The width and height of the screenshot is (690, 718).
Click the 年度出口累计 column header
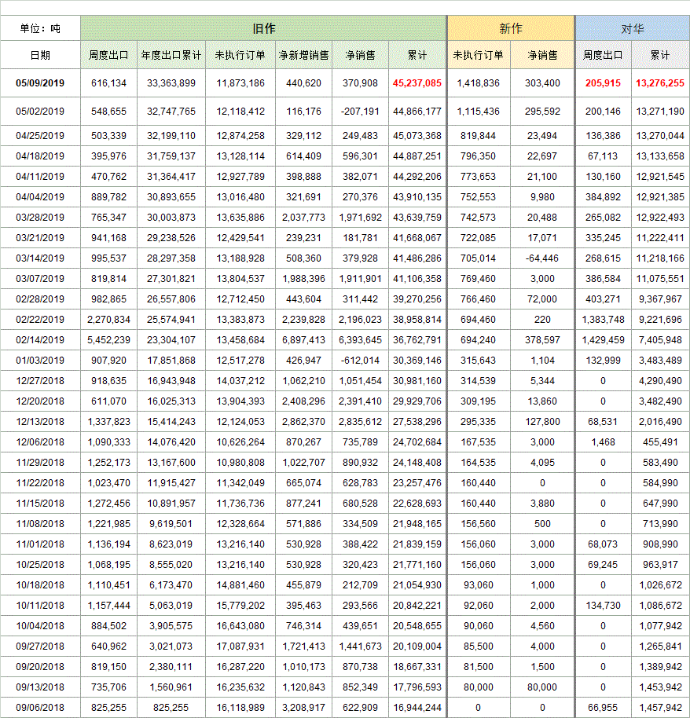tap(171, 55)
